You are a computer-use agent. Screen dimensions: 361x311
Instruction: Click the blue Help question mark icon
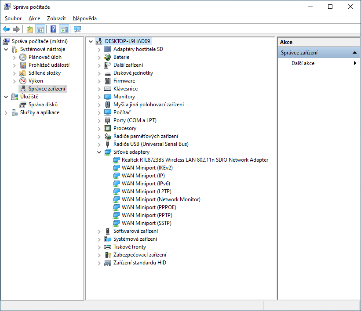point(53,29)
